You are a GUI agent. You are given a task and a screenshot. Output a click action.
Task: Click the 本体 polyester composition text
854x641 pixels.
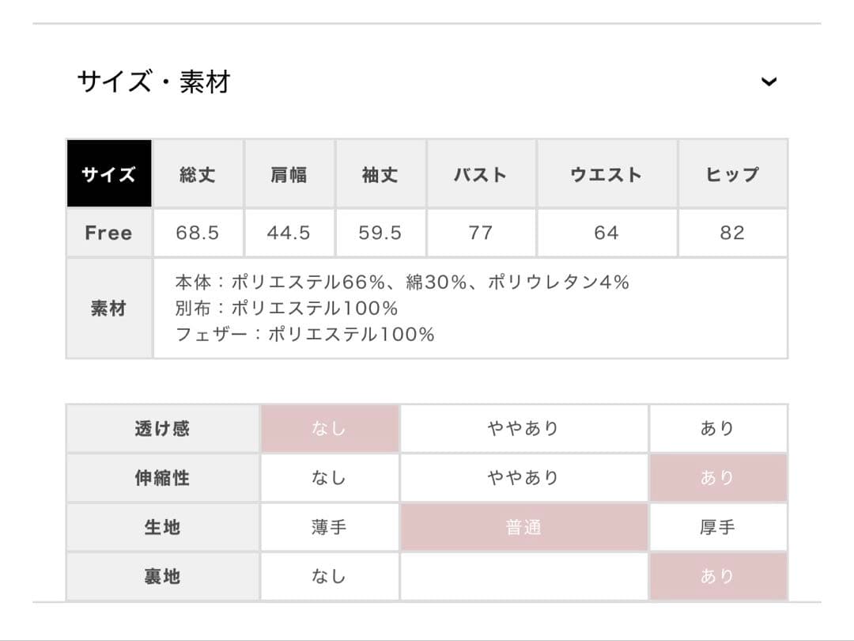(x=402, y=282)
